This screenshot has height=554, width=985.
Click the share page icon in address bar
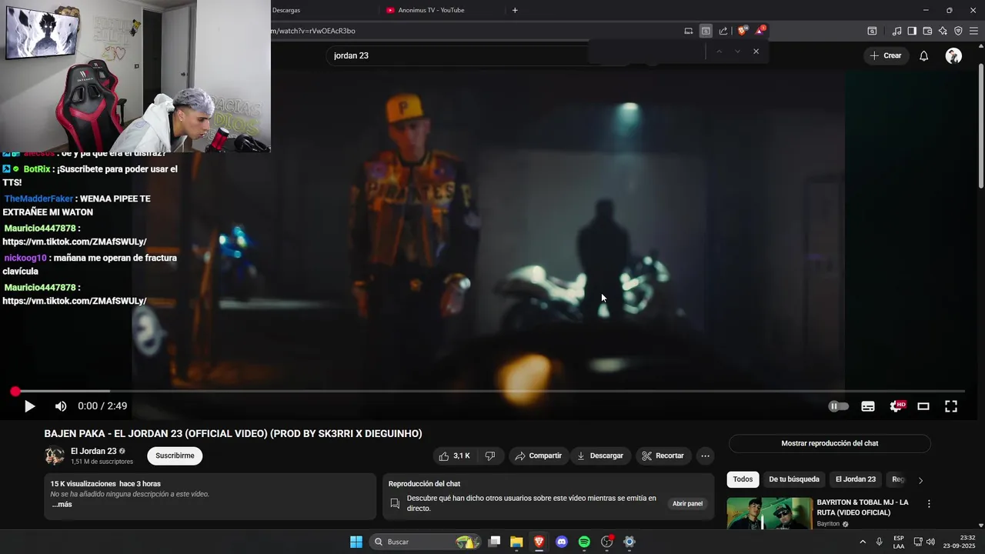[x=723, y=31]
